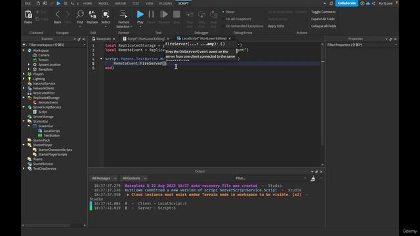Click the Pause test button

pyautogui.click(x=151, y=14)
